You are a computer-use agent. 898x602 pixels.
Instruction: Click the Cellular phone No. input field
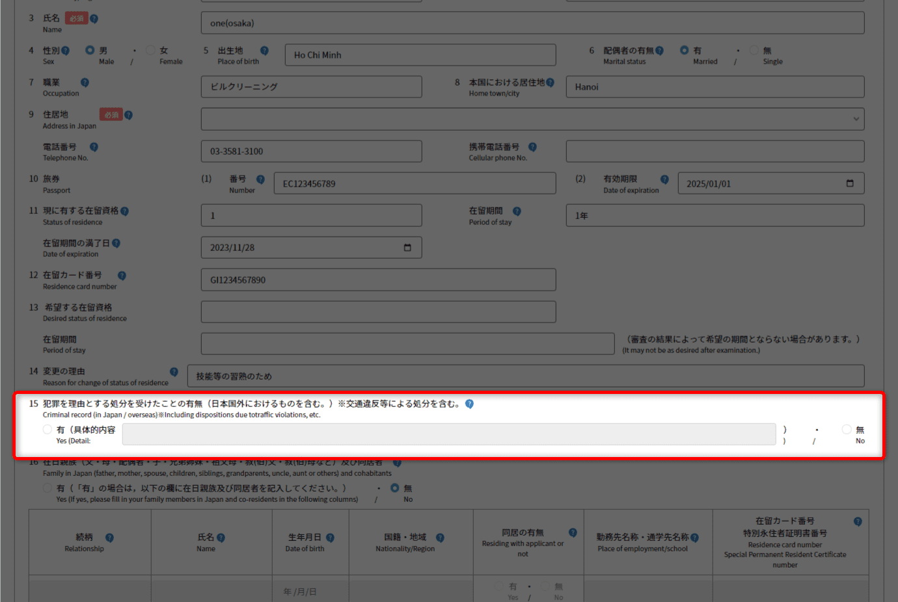click(714, 151)
